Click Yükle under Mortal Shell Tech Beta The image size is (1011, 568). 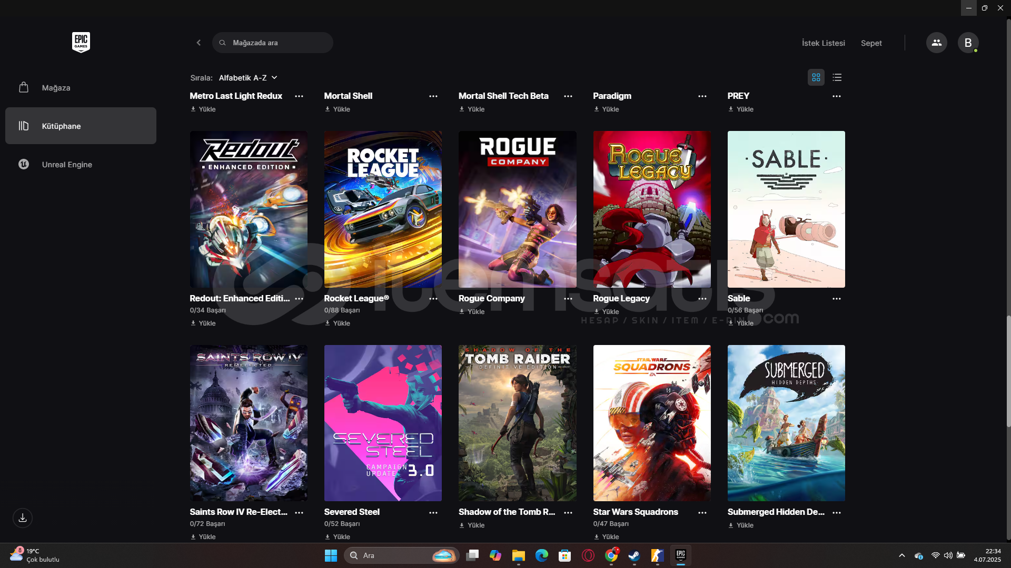[472, 109]
